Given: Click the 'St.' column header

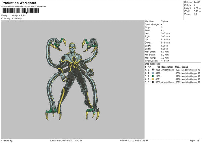Looking at the screenshot, I should (x=159, y=67).
